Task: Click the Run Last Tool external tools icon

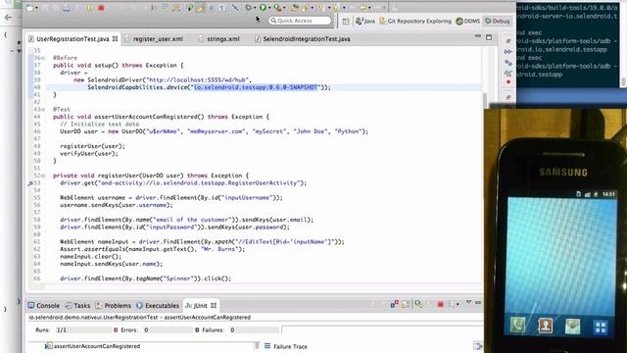Action: 277,7
